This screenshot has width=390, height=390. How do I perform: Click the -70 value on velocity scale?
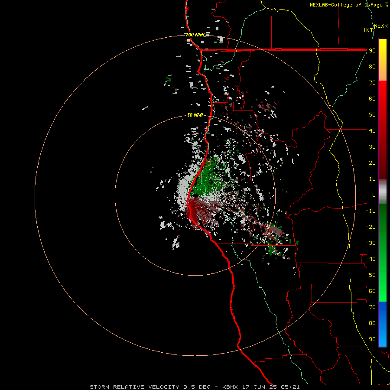tap(370, 307)
